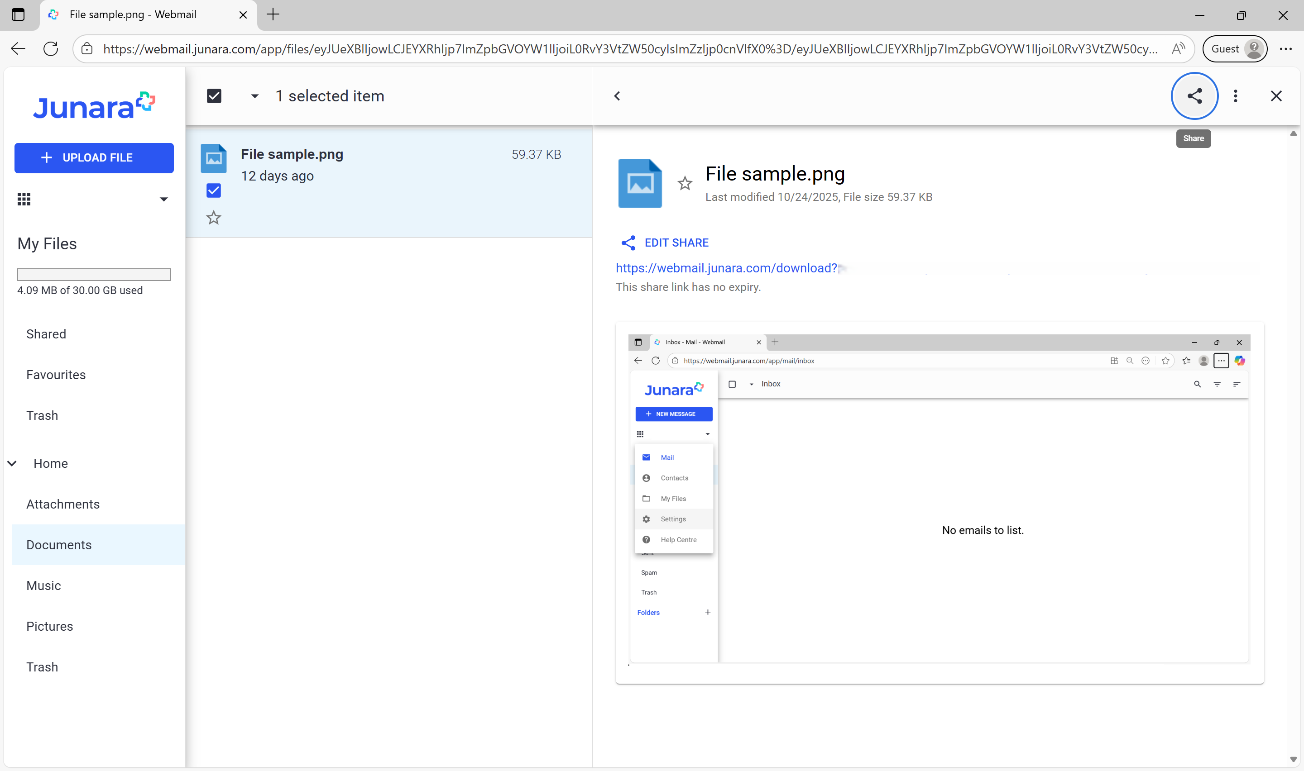Click the site information lock icon
1304x771 pixels.
click(x=87, y=49)
